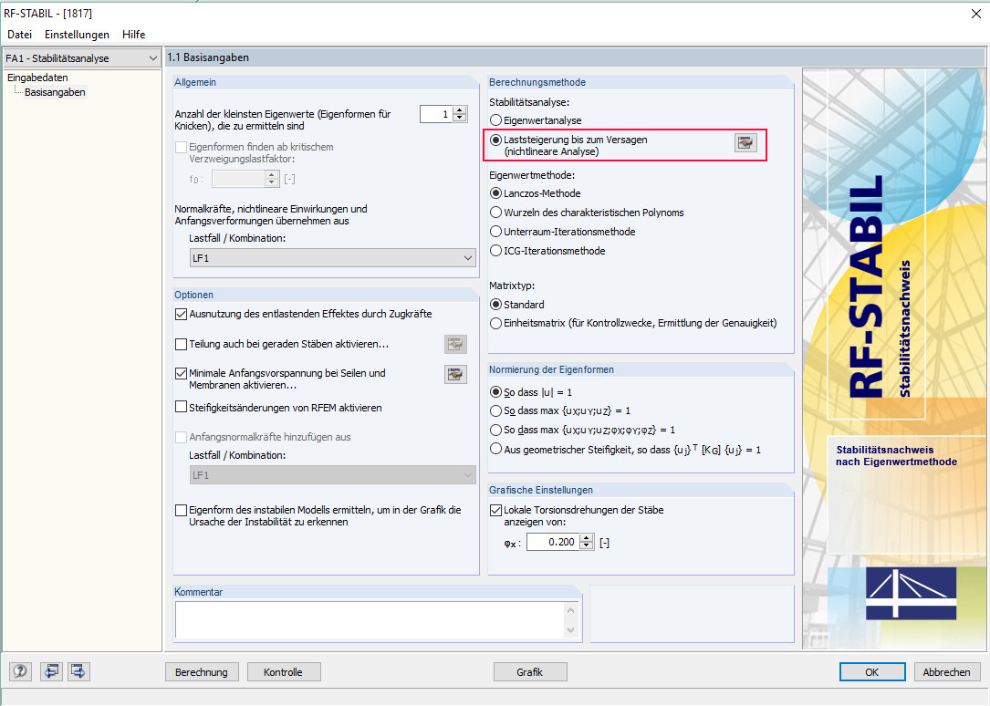The height and width of the screenshot is (706, 990).
Task: Decrease number of smallest eigenvalues
Action: [460, 118]
